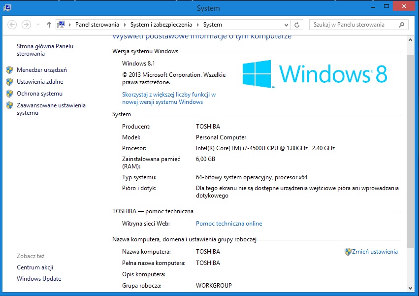The width and height of the screenshot is (419, 296).
Task: Open Strona główna Panelu sterowania
Action: [x=45, y=50]
